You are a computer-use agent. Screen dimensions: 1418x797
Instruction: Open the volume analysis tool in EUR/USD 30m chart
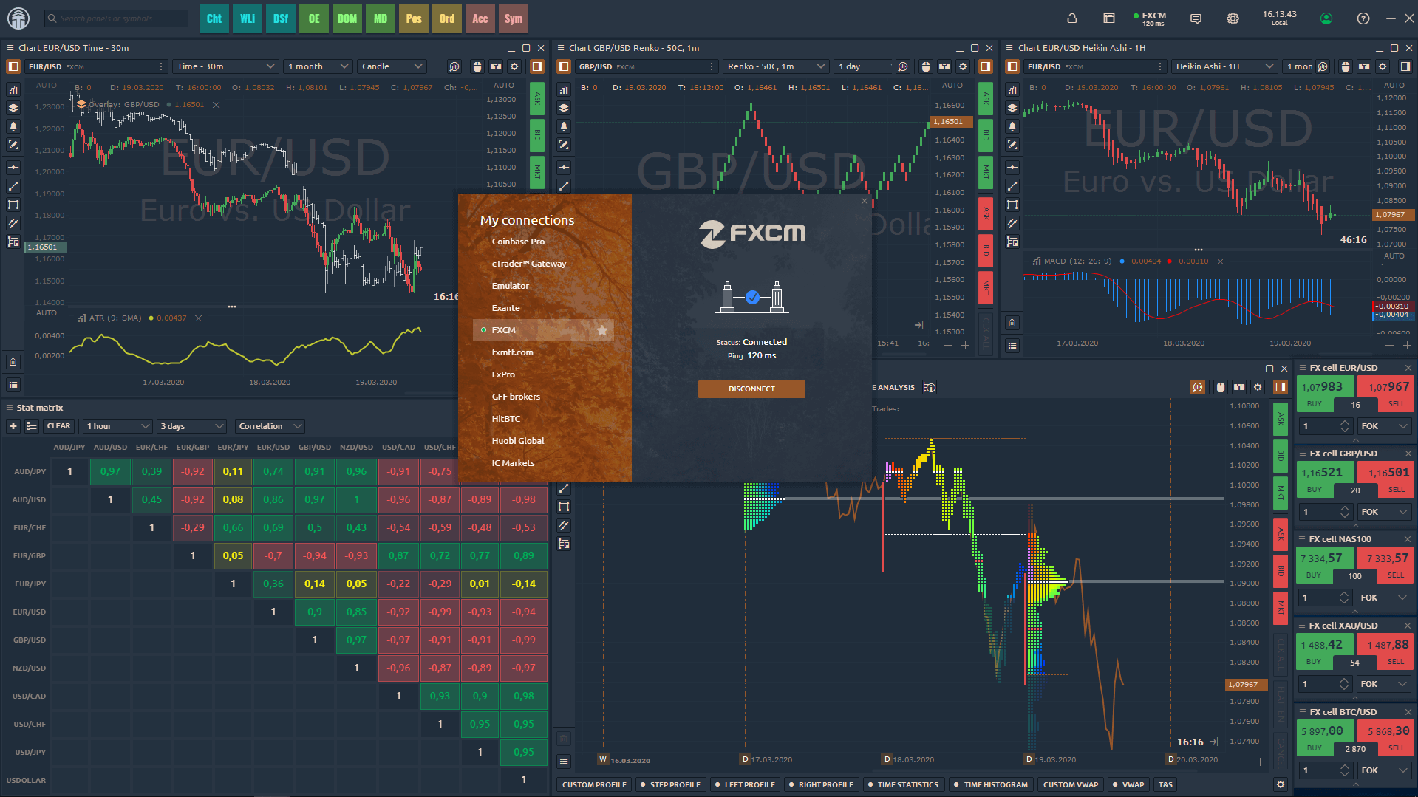pos(13,90)
